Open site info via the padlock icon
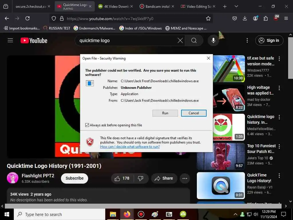This screenshot has width=293, height=220. [x=62, y=18]
